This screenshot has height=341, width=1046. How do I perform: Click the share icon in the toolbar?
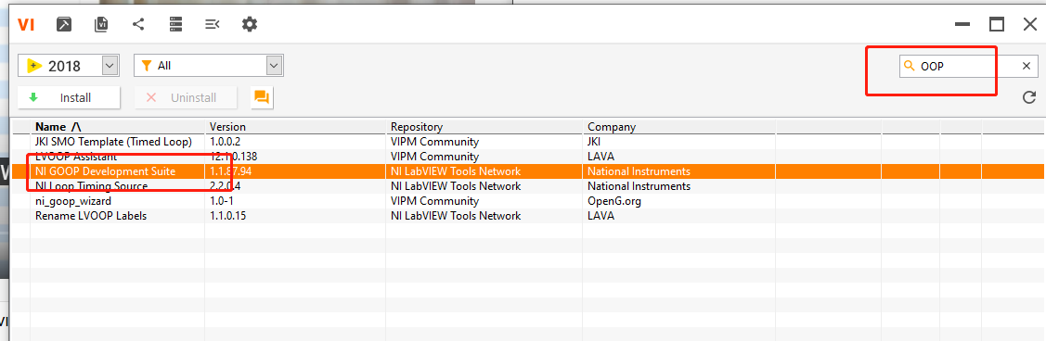point(138,25)
